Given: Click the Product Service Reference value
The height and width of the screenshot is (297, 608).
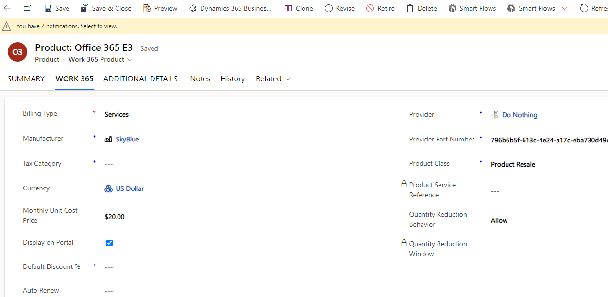Looking at the screenshot, I should tap(495, 191).
